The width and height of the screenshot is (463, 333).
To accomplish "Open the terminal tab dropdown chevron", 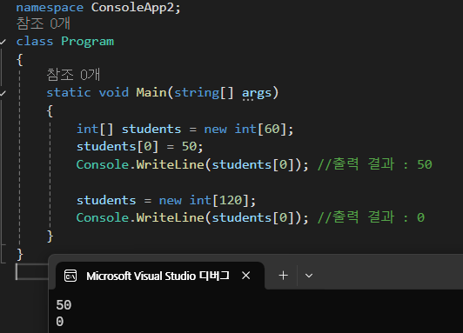I will (309, 276).
